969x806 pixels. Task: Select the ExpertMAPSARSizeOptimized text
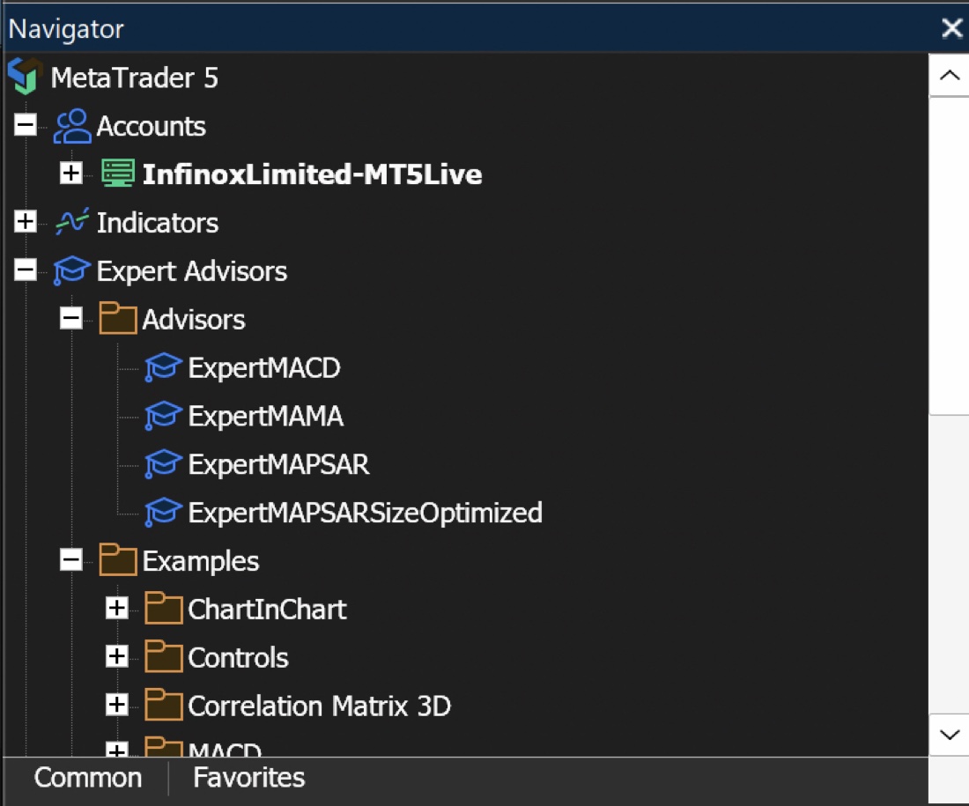pyautogui.click(x=366, y=513)
